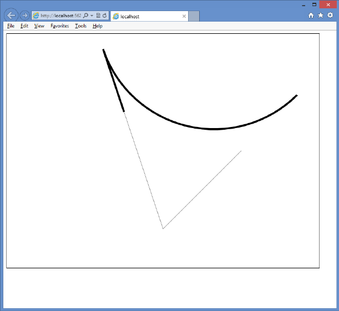The width and height of the screenshot is (339, 311).
Task: Open the File menu
Action: [x=11, y=26]
